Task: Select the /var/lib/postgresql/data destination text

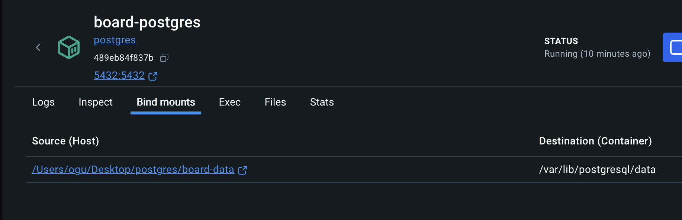Action: pos(597,170)
